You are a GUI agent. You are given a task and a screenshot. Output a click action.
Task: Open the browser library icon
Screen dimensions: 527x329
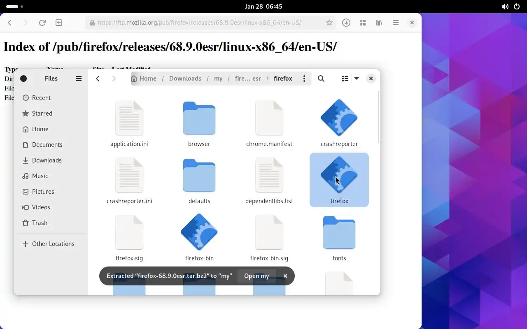[379, 23]
